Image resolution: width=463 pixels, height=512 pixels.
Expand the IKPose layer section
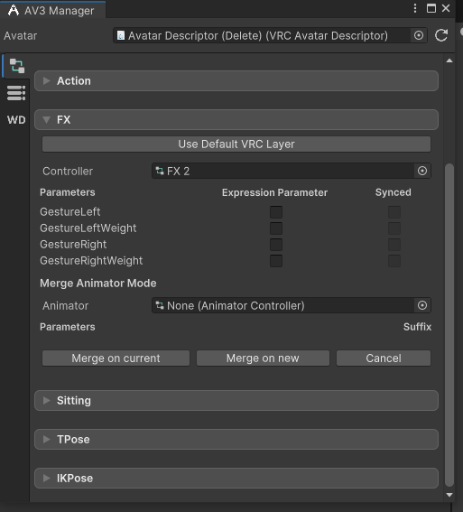pos(236,478)
